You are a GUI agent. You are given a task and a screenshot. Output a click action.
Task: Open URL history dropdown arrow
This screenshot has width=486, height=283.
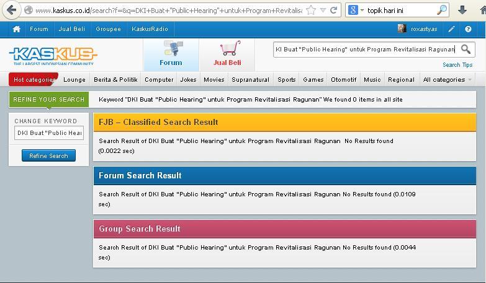pos(323,11)
